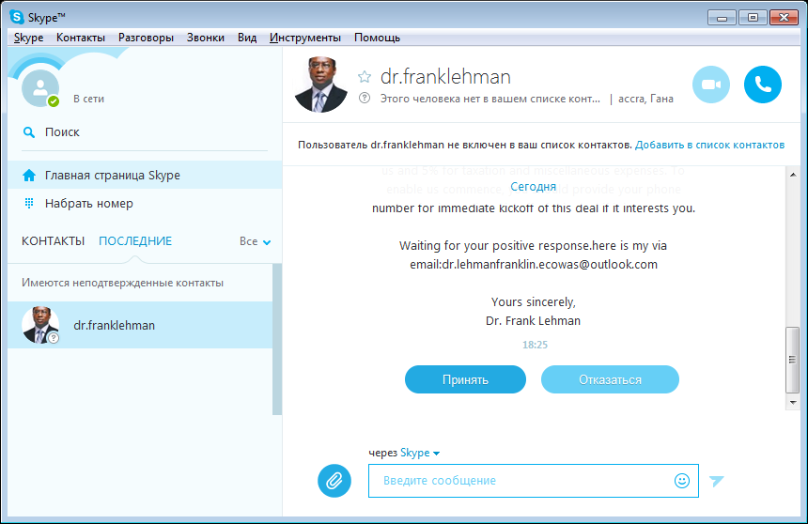Open the Разговоры menu
This screenshot has height=524, width=808.
(146, 38)
